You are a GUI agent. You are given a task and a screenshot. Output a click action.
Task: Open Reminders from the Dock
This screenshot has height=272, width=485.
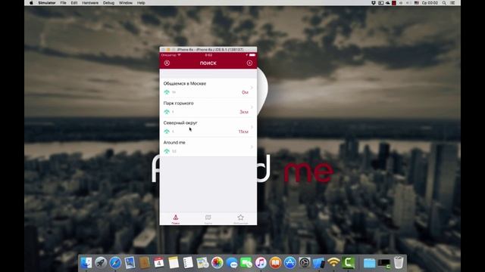[x=188, y=263]
